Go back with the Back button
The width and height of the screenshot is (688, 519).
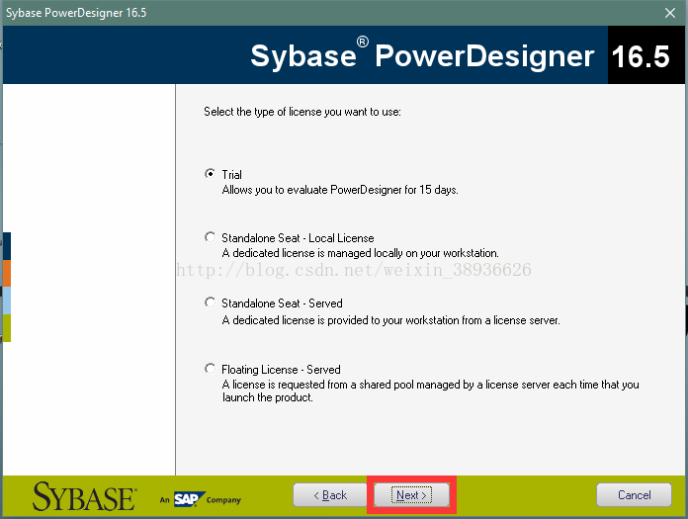point(330,495)
